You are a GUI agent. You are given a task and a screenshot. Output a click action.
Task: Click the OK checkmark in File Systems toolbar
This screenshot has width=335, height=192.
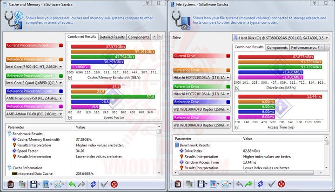point(272,184)
